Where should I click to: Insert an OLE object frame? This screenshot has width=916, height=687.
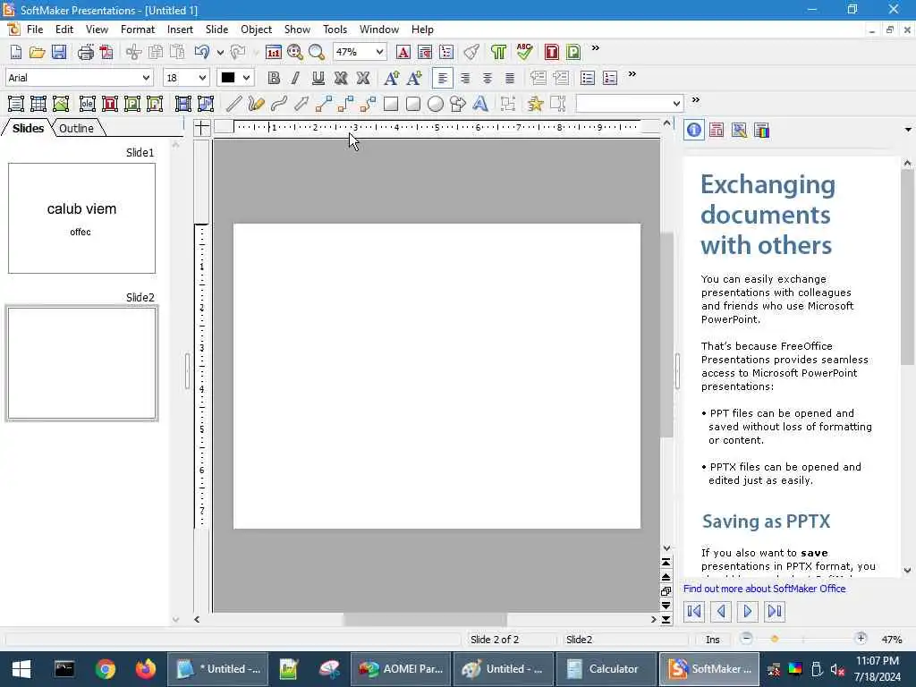(x=87, y=104)
